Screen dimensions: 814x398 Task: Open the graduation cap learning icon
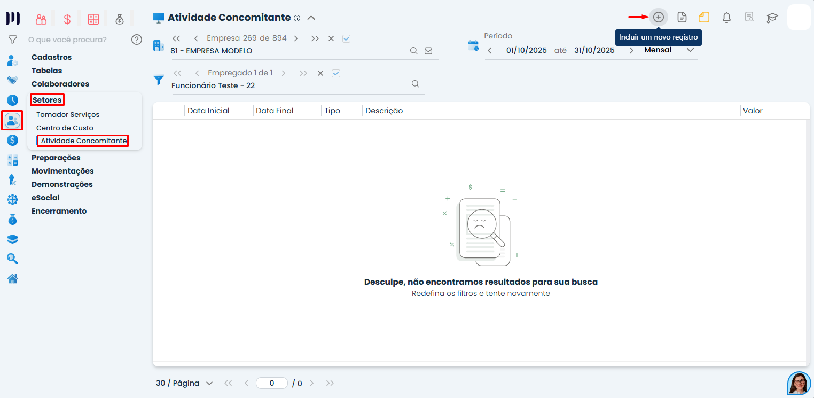[772, 17]
